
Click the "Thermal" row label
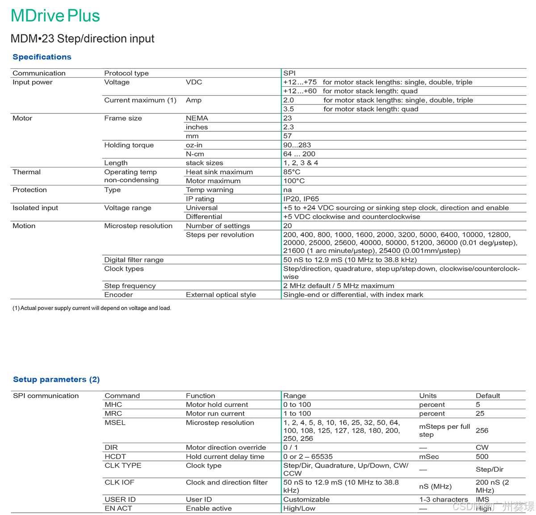(26, 172)
